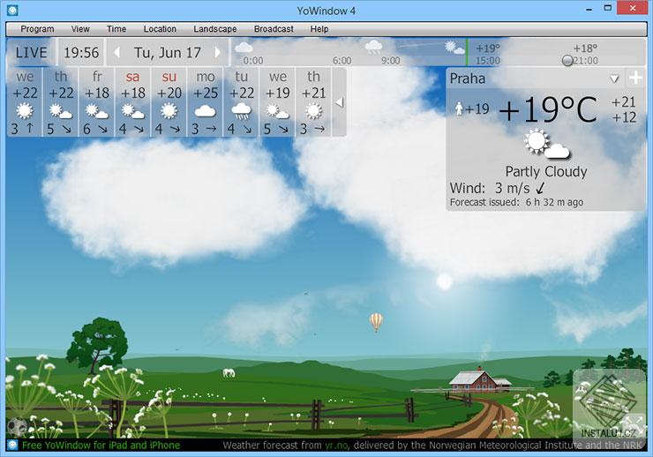Open the Praha location dropdown arrow
This screenshot has height=457, width=653.
614,79
